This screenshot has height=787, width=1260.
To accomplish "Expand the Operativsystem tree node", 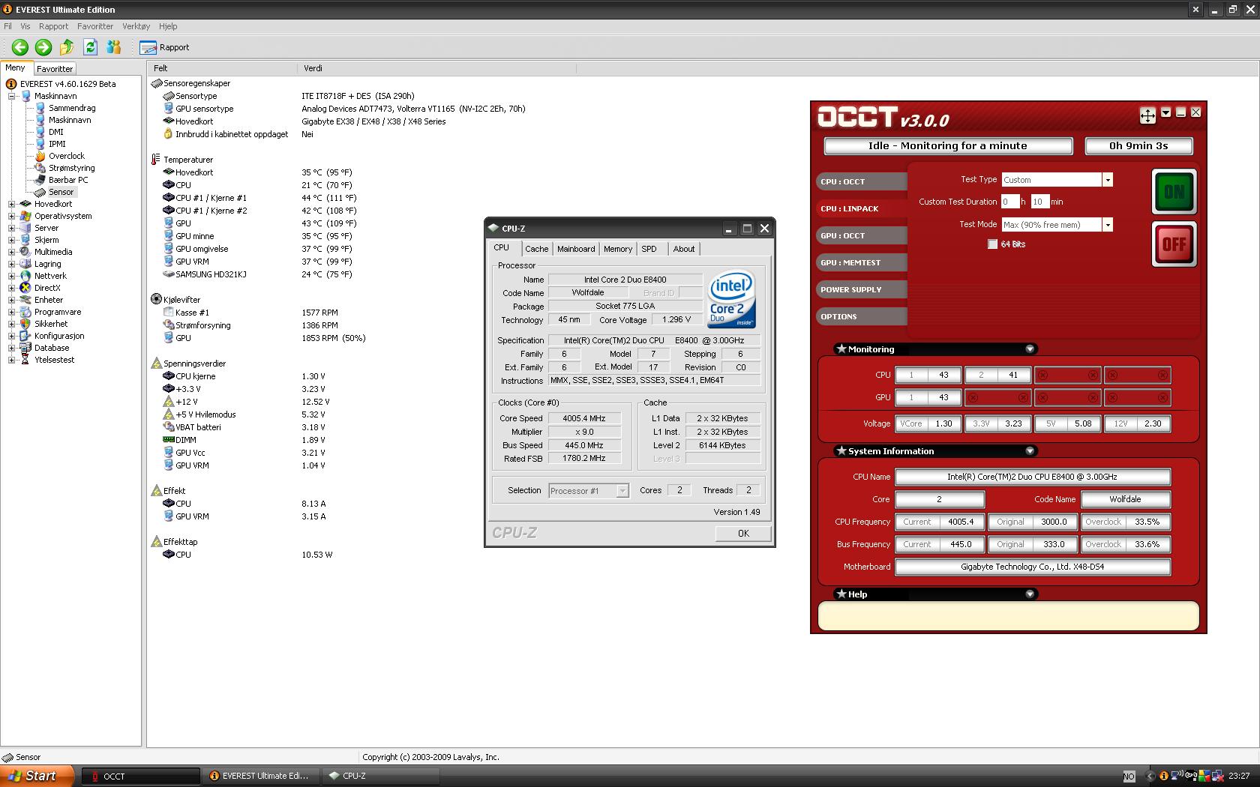I will click(x=11, y=216).
